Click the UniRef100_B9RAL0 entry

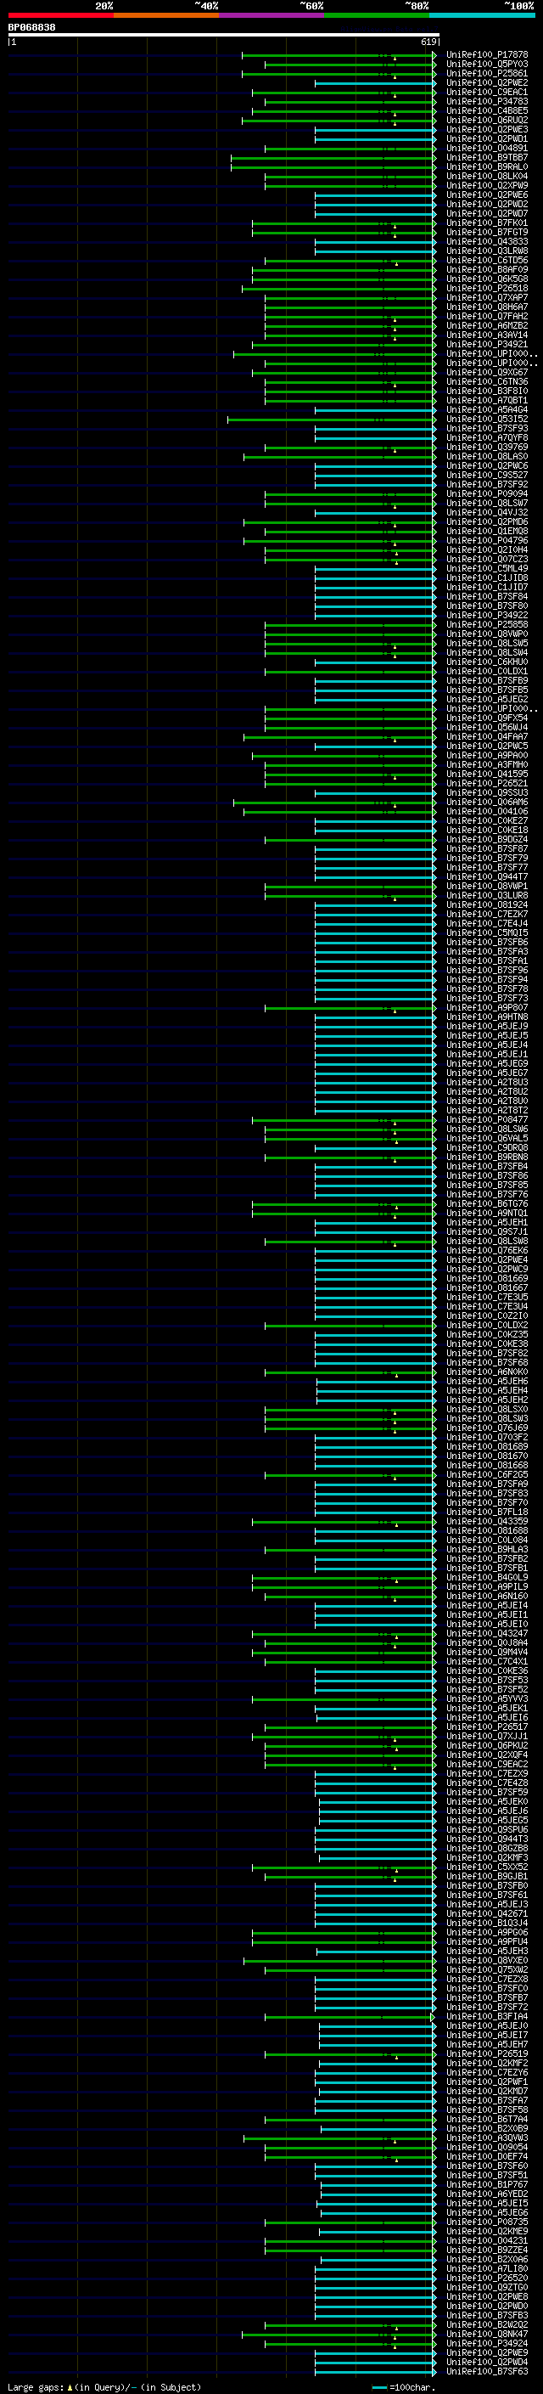point(487,166)
